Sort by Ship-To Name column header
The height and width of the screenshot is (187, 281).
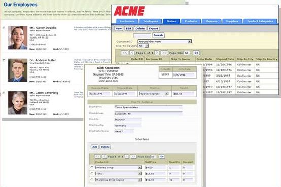click(181, 59)
